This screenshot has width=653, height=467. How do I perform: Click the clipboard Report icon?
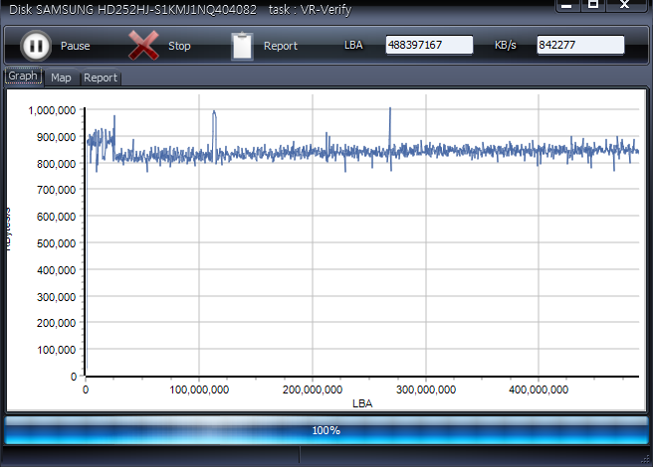click(x=242, y=46)
